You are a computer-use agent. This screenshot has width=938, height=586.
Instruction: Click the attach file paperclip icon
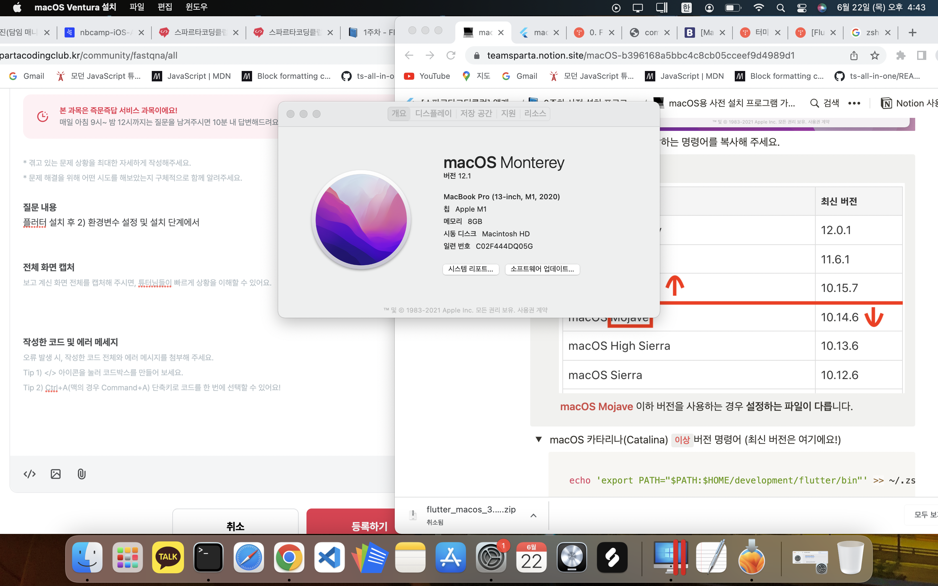tap(81, 474)
